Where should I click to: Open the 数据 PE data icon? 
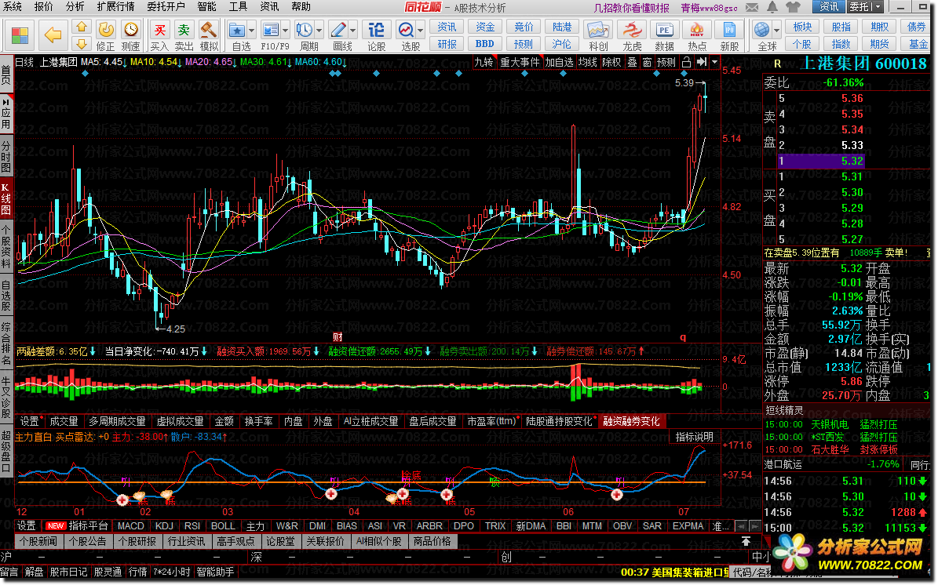tap(664, 31)
